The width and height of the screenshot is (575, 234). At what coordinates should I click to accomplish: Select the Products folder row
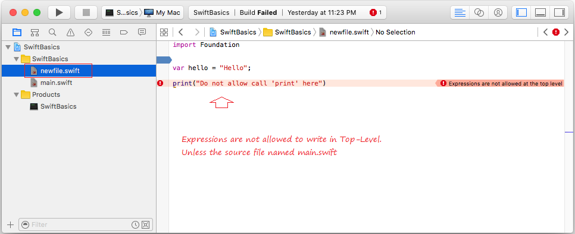(79, 94)
